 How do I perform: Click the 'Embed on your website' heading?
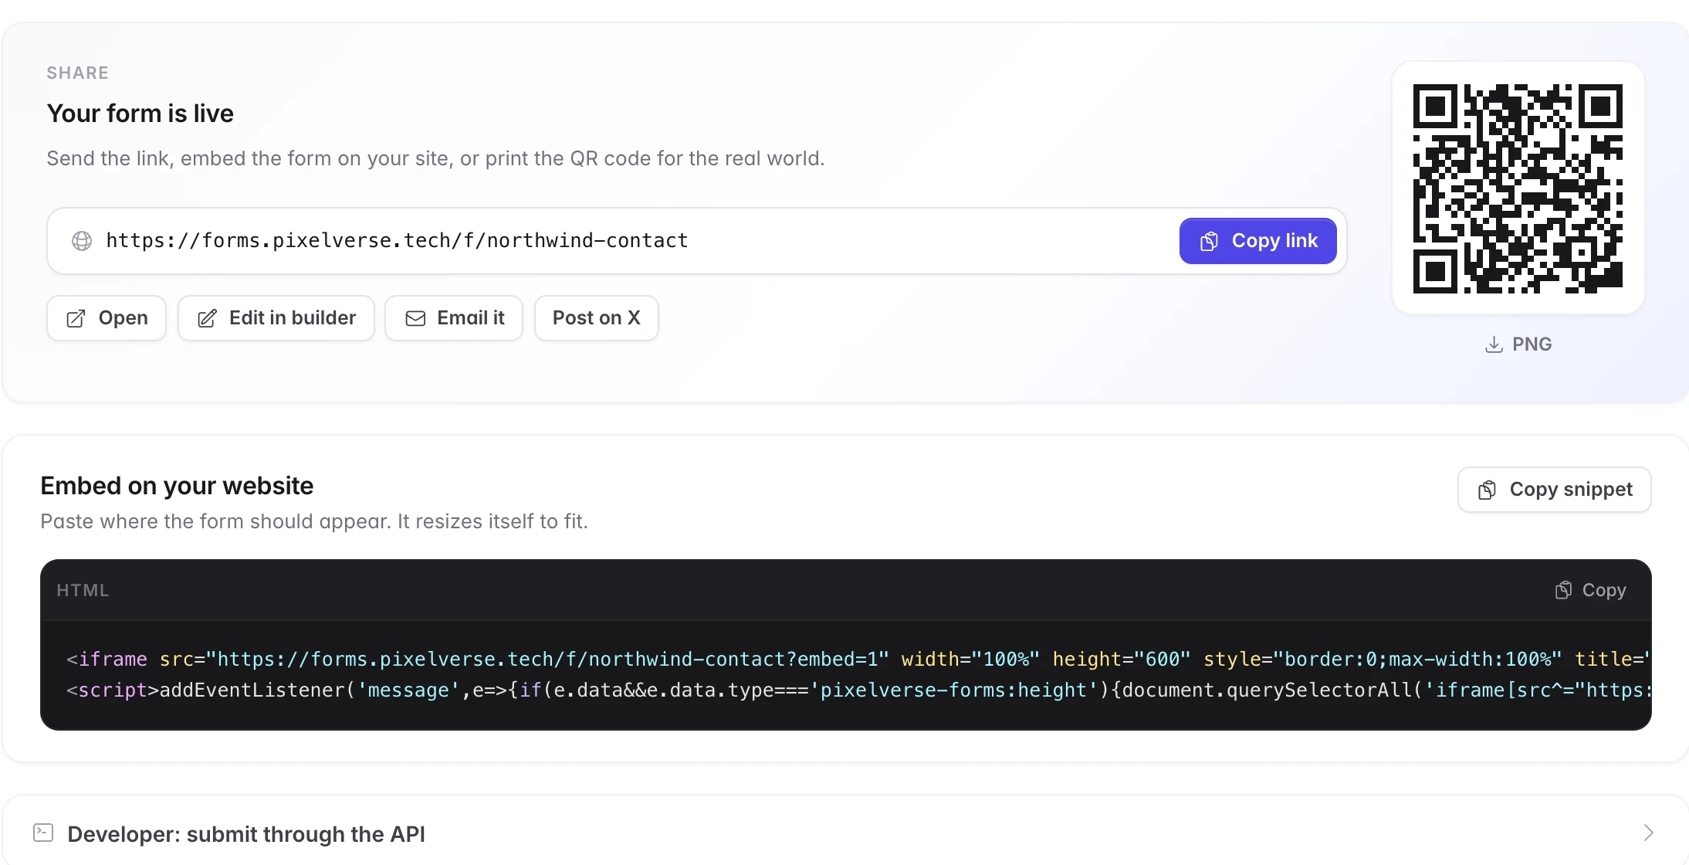click(177, 486)
